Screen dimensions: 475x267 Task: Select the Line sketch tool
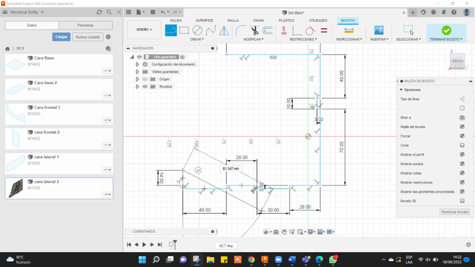171,31
